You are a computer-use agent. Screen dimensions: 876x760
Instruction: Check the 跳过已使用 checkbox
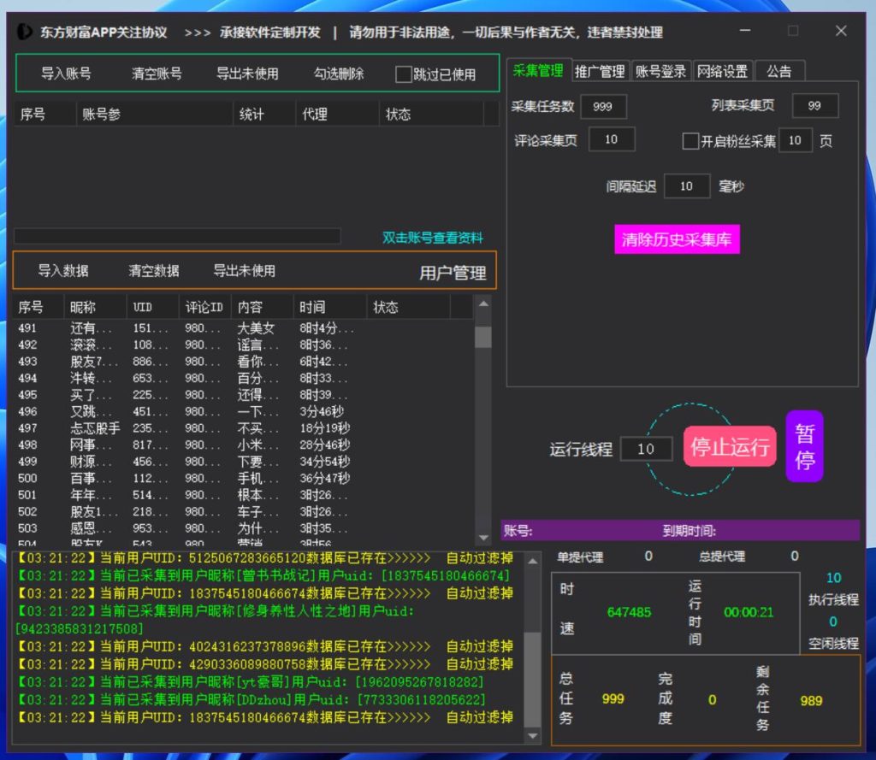point(404,74)
